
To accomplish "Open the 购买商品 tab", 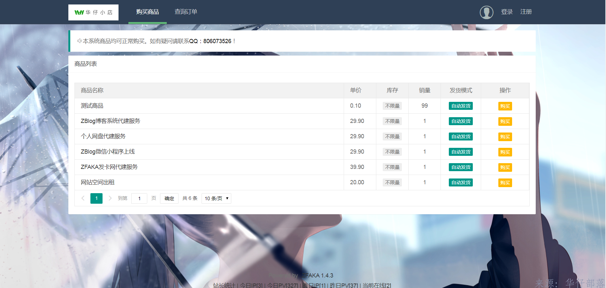I will [x=148, y=12].
